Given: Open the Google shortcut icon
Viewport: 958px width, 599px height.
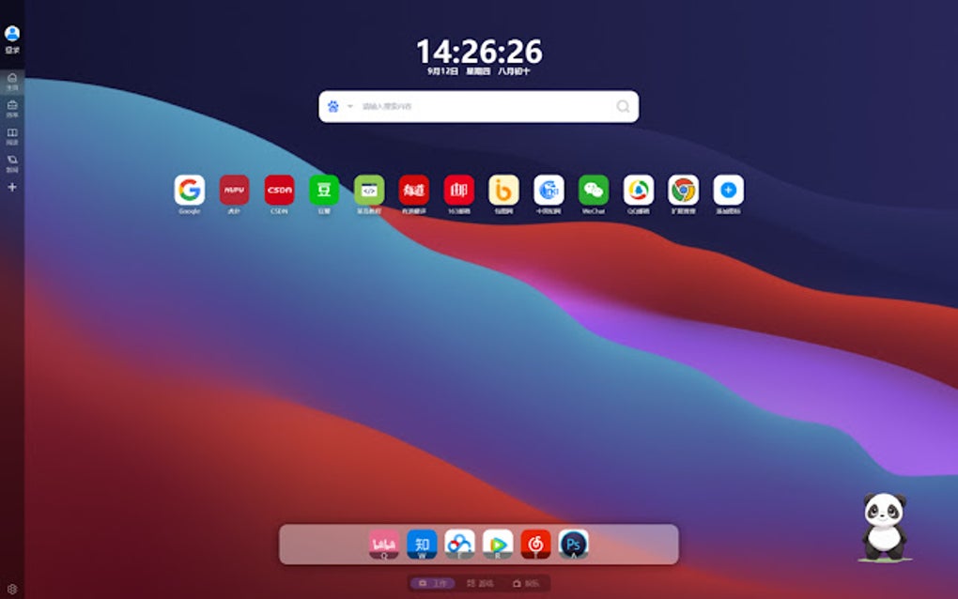Looking at the screenshot, I should point(190,192).
